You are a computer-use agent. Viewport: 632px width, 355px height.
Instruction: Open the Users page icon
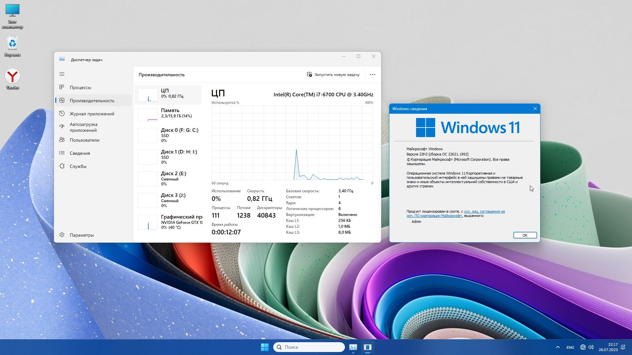click(x=62, y=140)
